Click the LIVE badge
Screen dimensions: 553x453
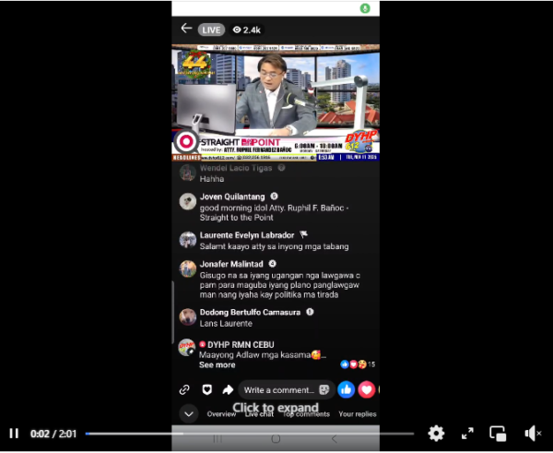click(212, 30)
